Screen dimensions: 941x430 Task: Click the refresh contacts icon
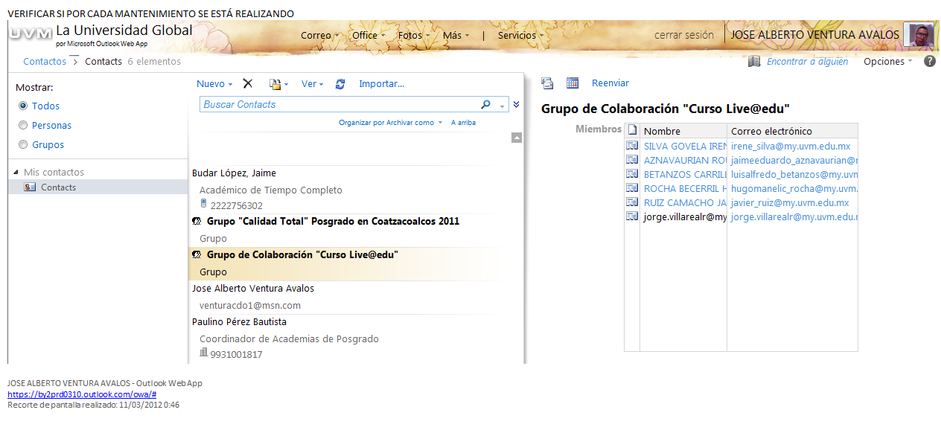click(340, 84)
